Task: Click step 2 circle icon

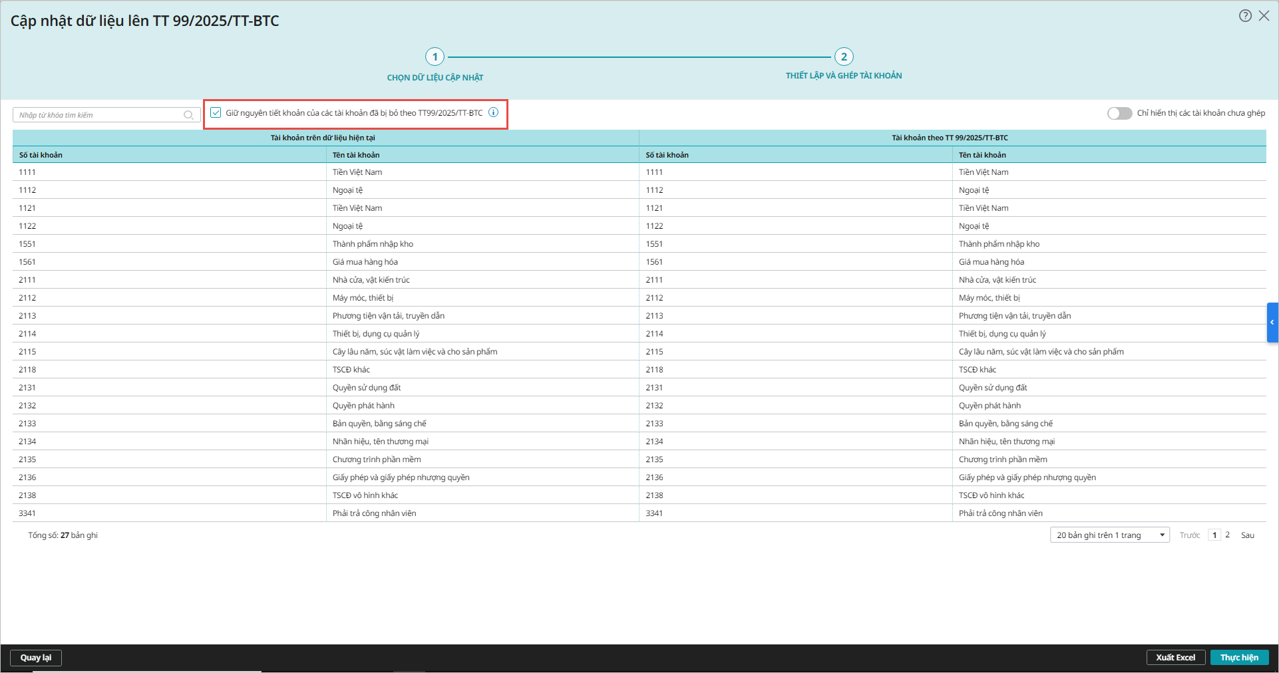Action: coord(844,57)
